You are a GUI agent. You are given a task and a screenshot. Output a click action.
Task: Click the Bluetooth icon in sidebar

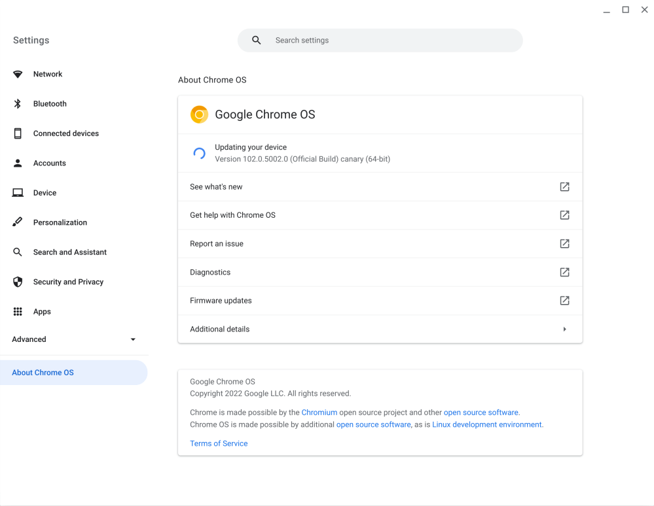click(x=18, y=104)
